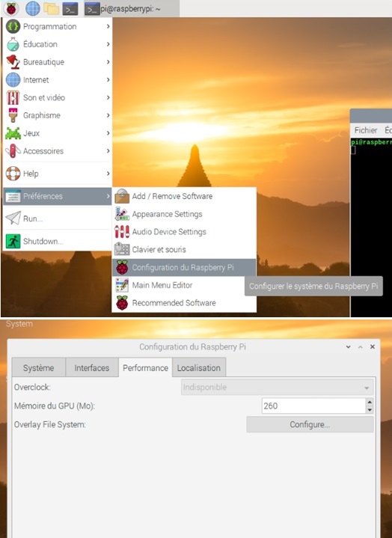This screenshot has width=392, height=538.
Task: Click the Configuration du Raspberry Pi raspberry icon
Action: 122,267
